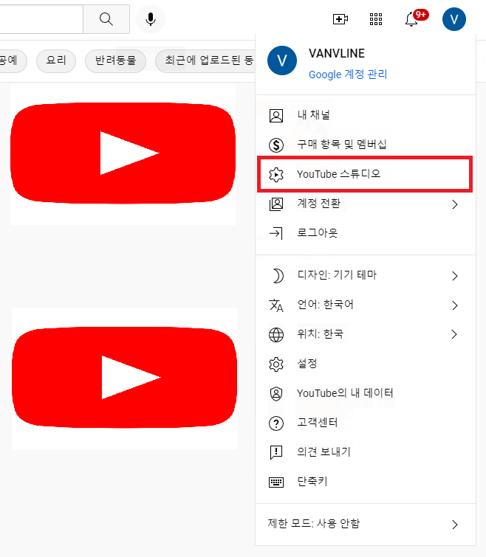Image resolution: width=486 pixels, height=557 pixels.
Task: Click the gear icon beside 설정
Action: click(276, 364)
